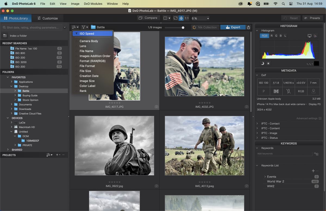
Task: Add a keyword with the plus icon
Action: 313,171
